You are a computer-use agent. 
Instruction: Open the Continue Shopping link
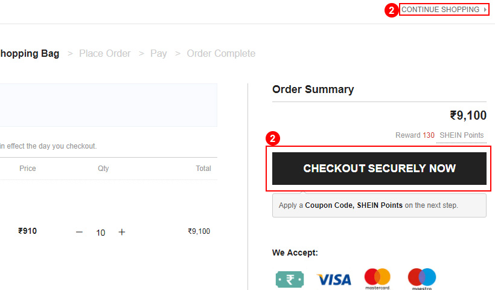(x=440, y=10)
